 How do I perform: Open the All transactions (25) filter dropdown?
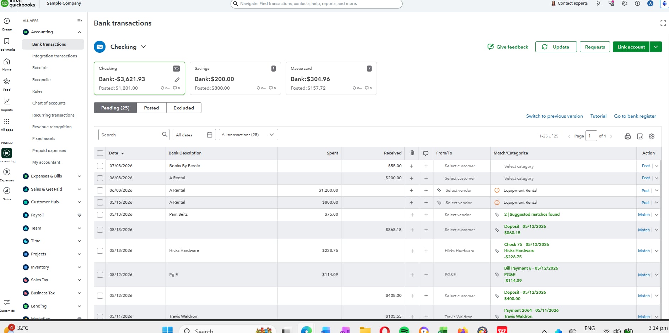pos(248,135)
